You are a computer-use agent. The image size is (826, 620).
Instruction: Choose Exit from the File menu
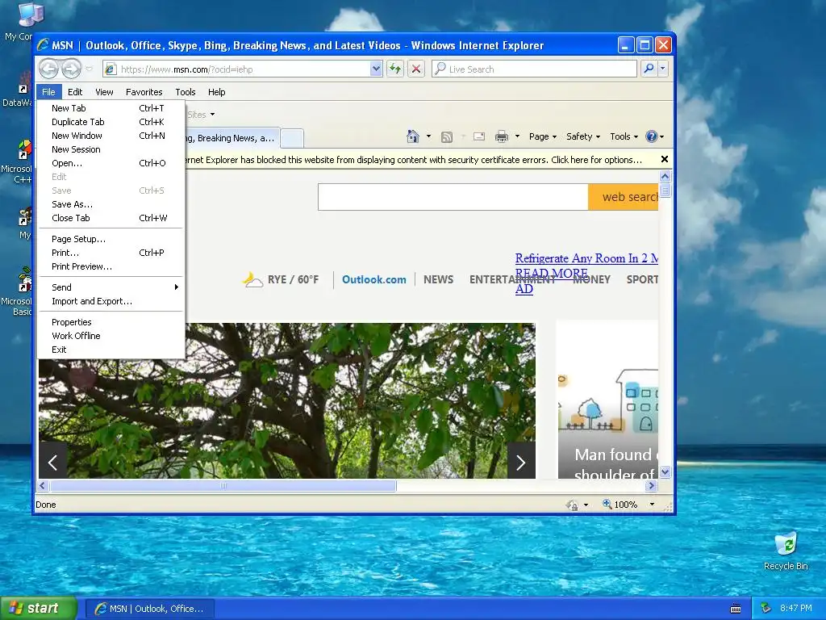pyautogui.click(x=111, y=350)
